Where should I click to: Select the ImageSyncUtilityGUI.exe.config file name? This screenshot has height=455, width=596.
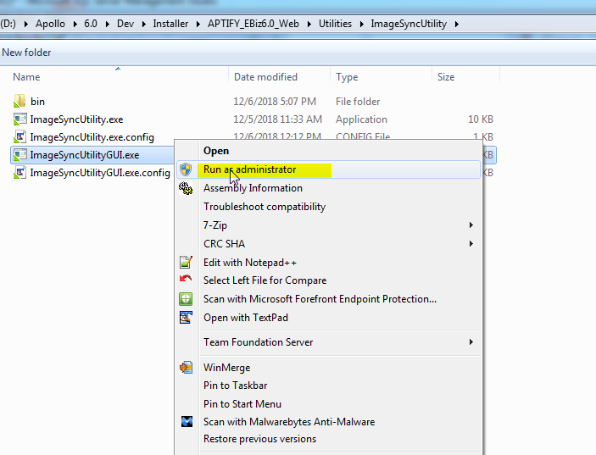pos(100,173)
